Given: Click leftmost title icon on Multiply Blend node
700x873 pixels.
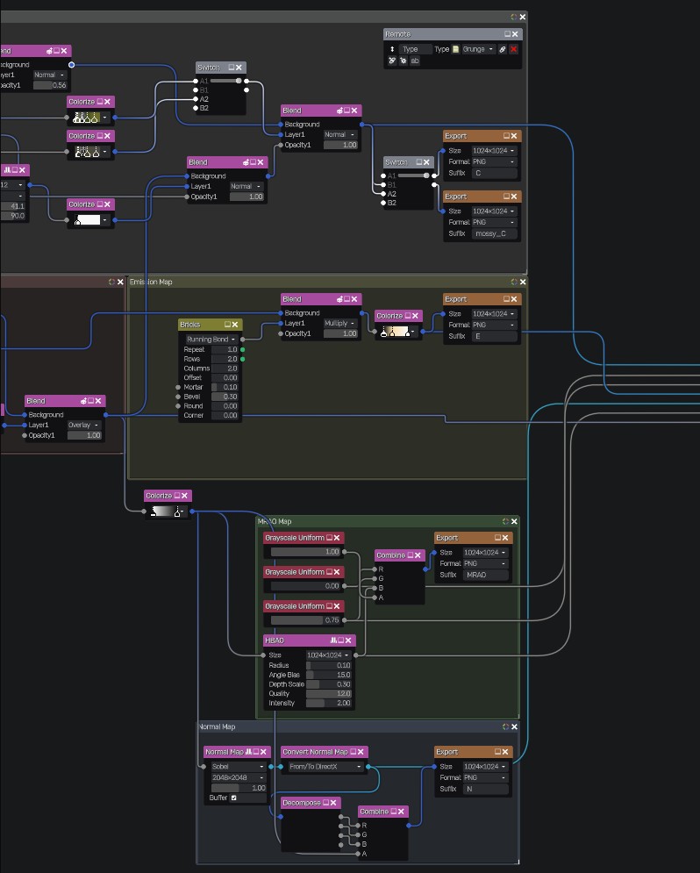Looking at the screenshot, I should tap(339, 299).
